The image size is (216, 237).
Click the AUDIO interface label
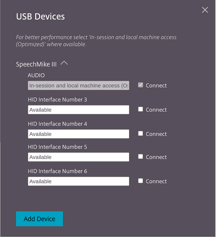click(x=36, y=75)
